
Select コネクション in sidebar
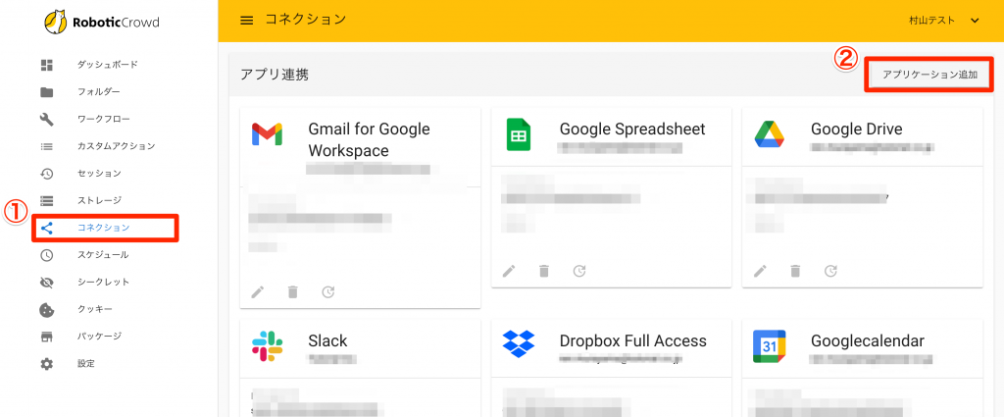[103, 228]
